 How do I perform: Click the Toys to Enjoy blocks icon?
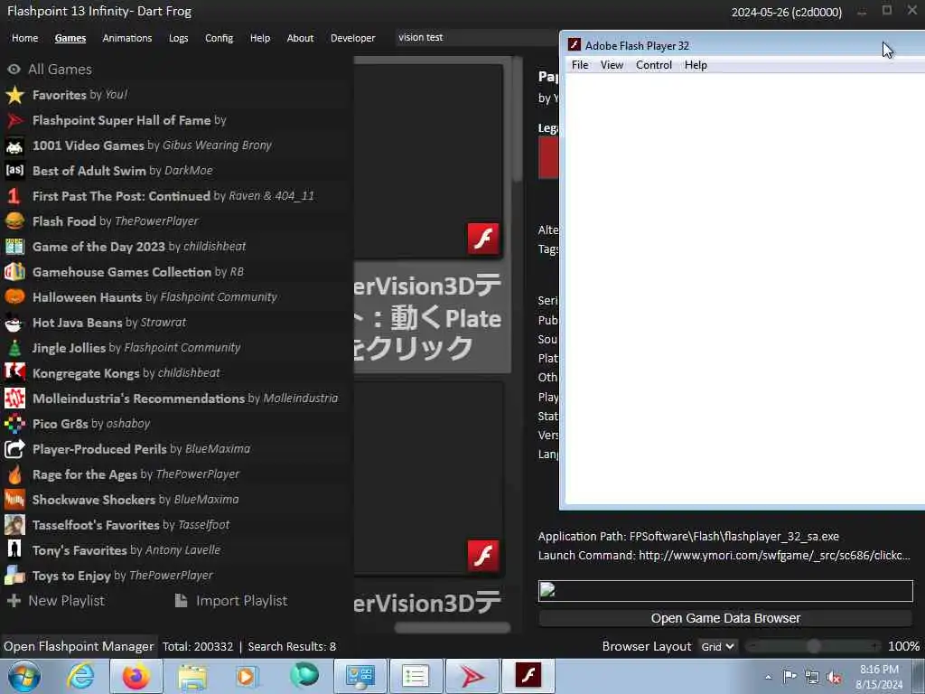click(x=14, y=576)
